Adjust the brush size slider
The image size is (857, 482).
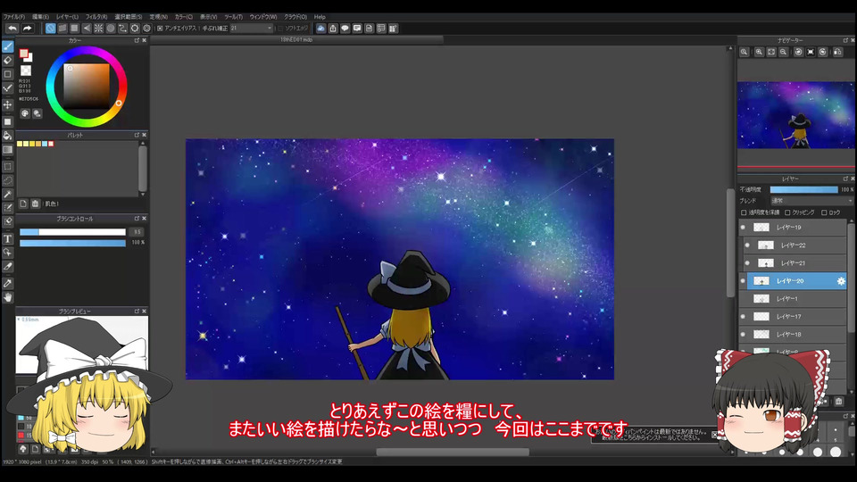click(x=72, y=232)
